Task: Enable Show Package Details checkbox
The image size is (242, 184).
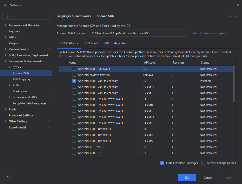Action: pos(203,163)
